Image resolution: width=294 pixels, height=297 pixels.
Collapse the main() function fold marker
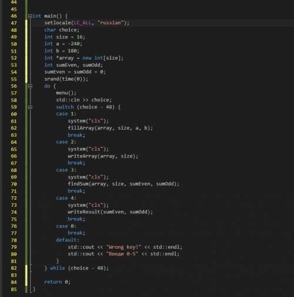point(30,16)
